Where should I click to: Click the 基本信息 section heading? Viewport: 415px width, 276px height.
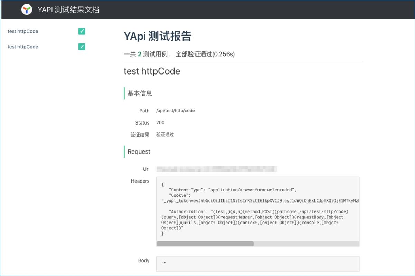140,93
